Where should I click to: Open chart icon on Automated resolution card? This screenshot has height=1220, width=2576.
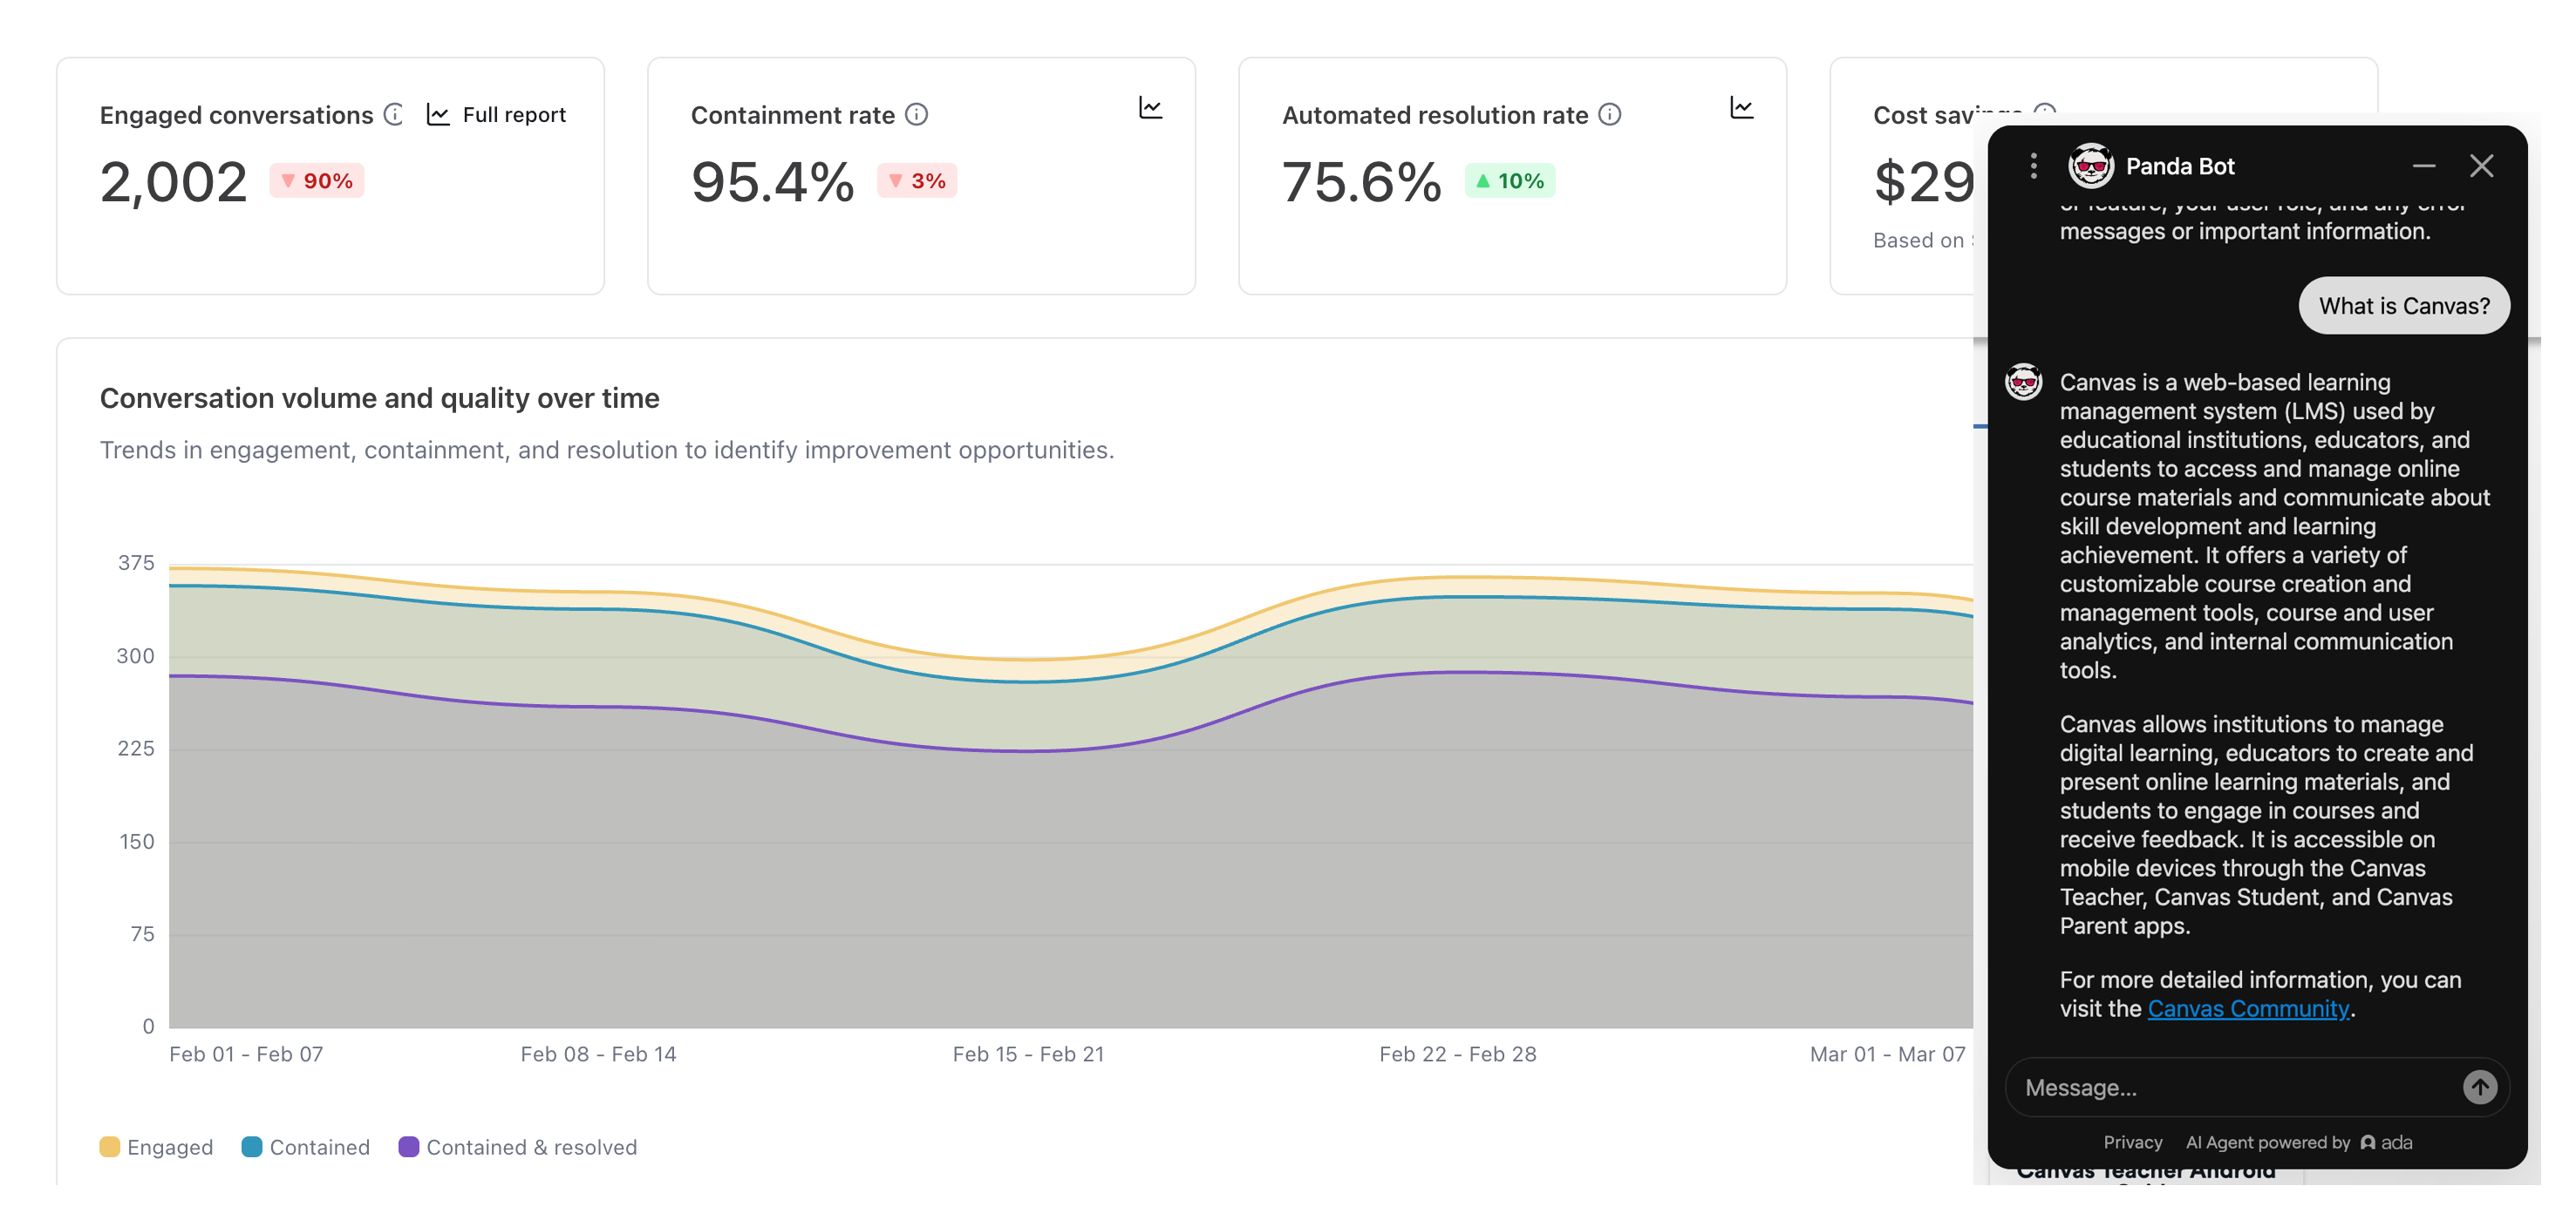1741,108
